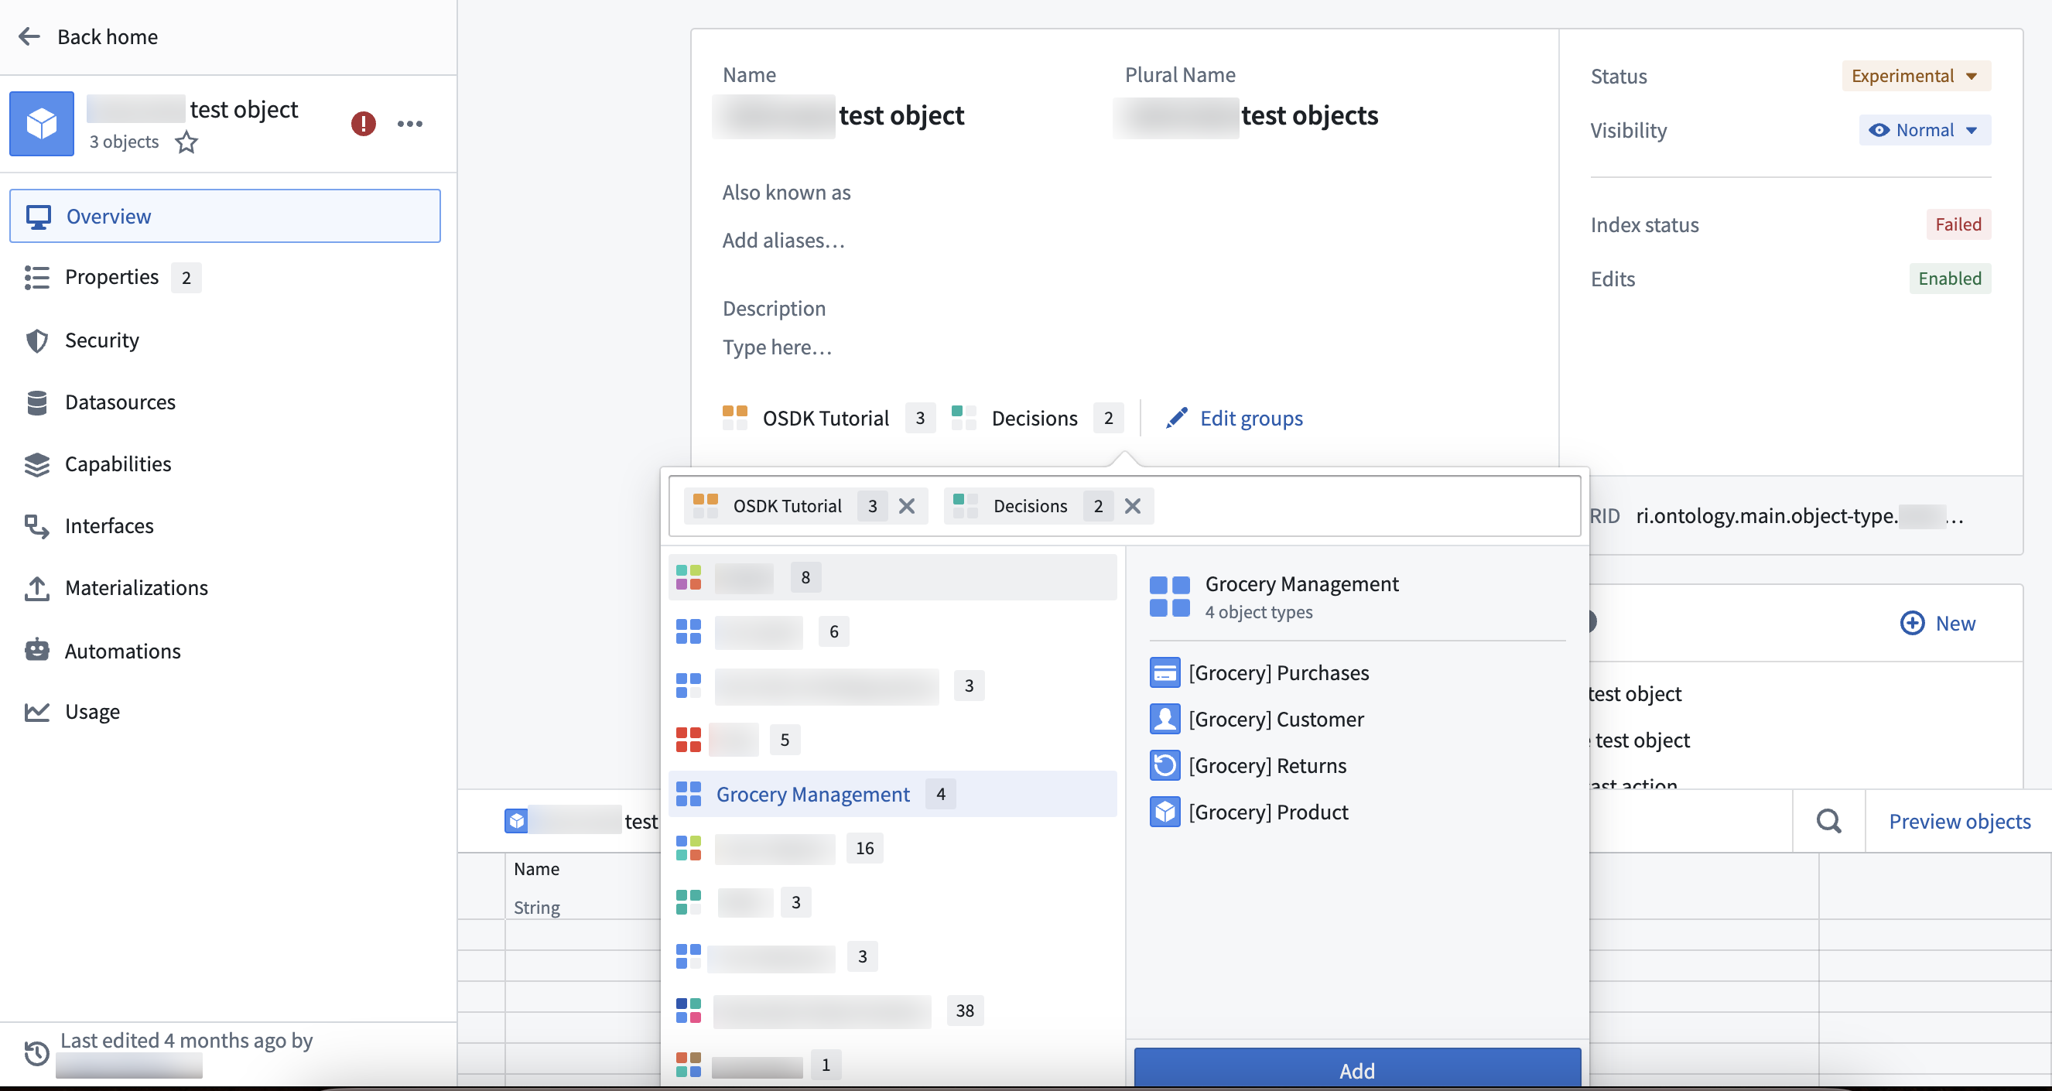The image size is (2052, 1091).
Task: Open the Overview tab
Action: click(224, 216)
